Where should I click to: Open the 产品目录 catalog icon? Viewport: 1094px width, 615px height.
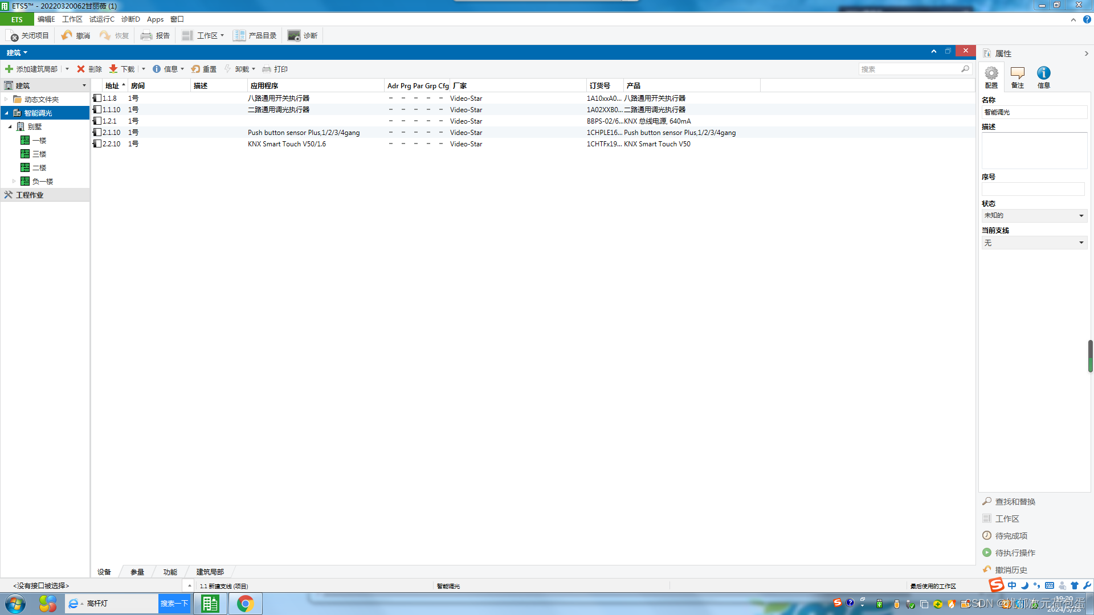tap(239, 35)
